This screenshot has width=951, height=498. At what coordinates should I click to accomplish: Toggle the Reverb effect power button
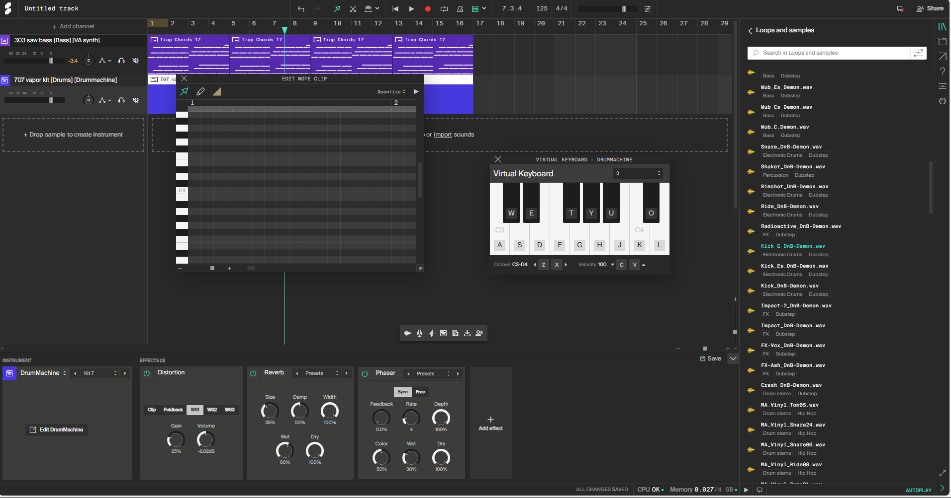tap(253, 373)
